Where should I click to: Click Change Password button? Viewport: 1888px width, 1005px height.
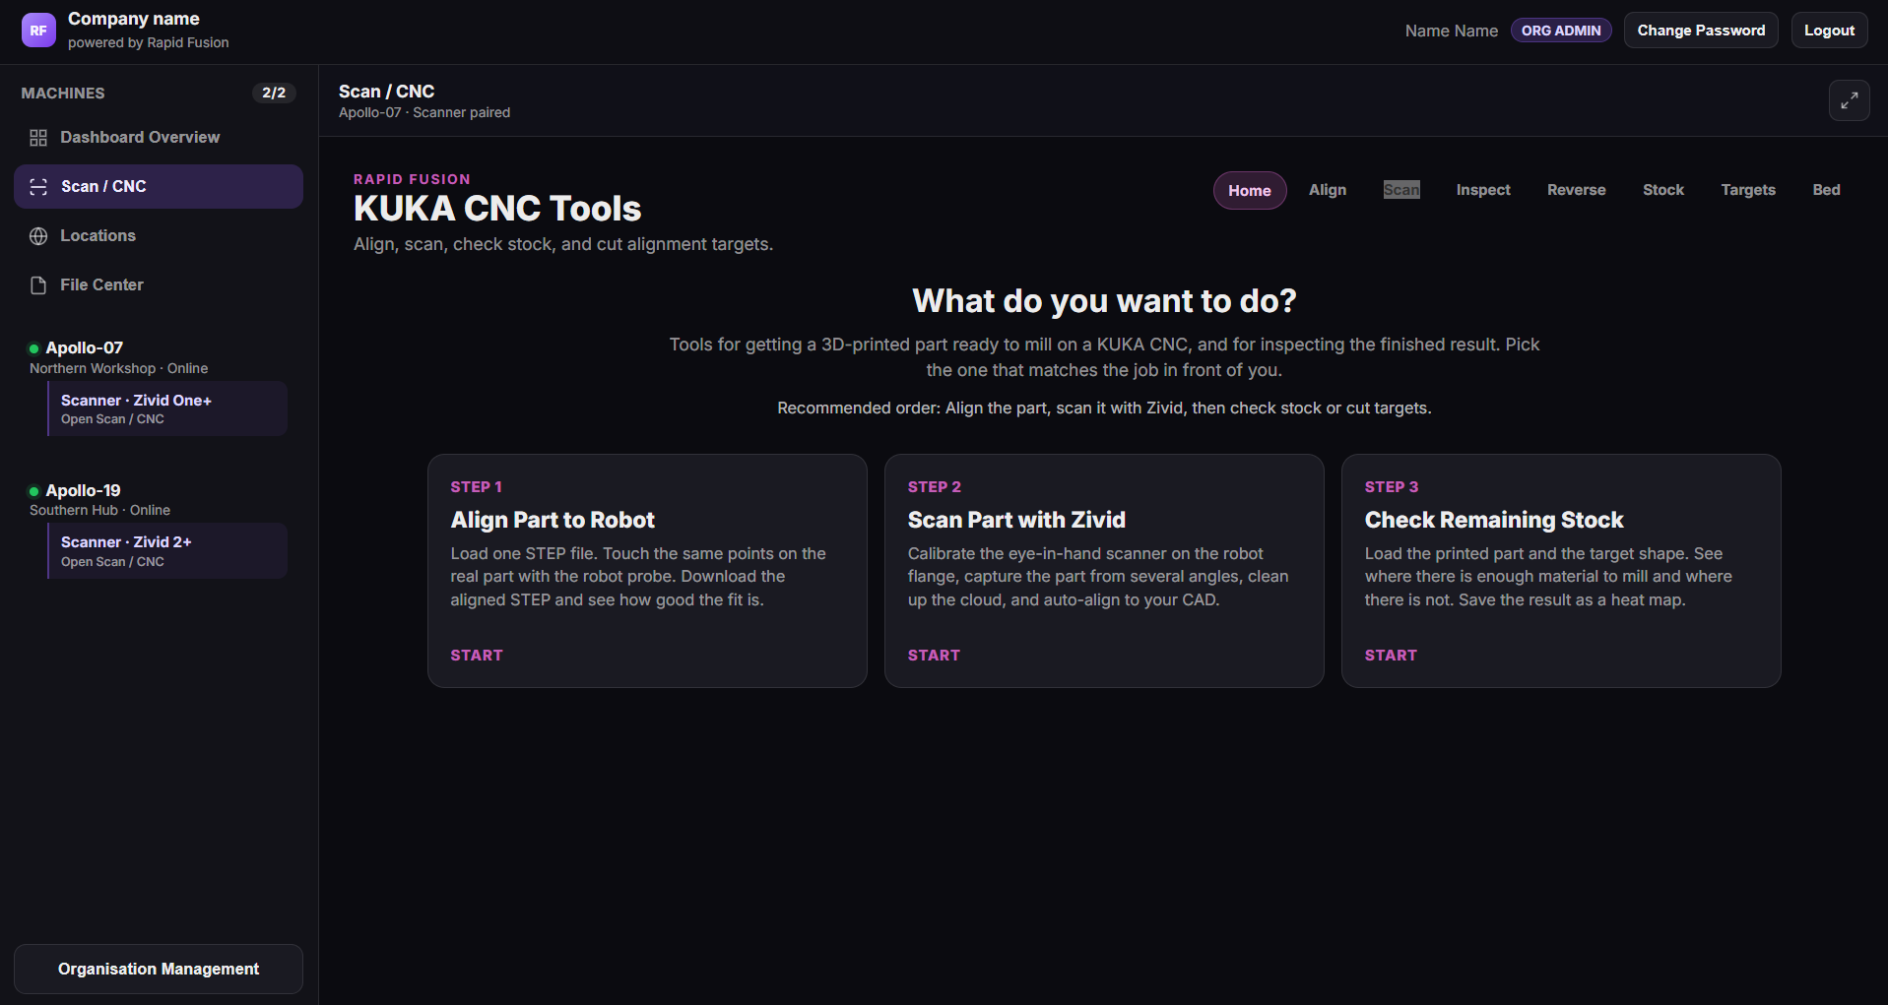click(1701, 31)
